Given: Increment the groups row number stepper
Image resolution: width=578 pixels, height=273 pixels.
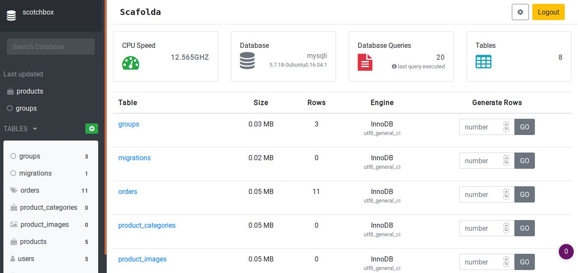Looking at the screenshot, I should 506,124.
